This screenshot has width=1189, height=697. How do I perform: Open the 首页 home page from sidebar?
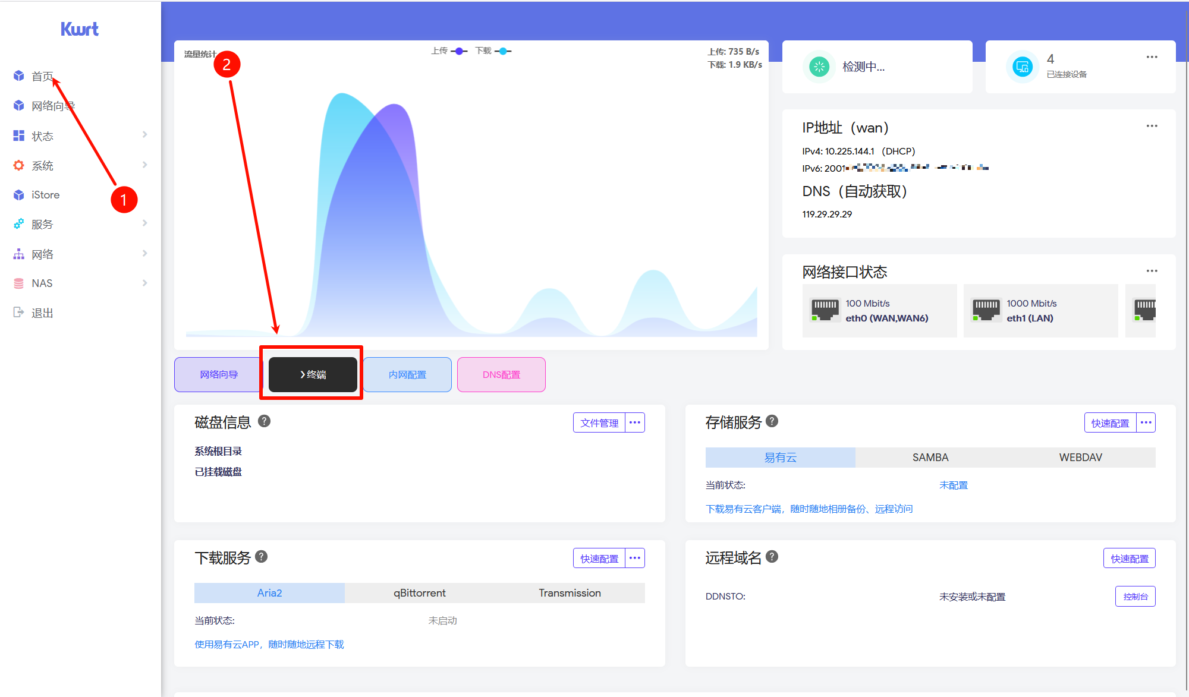click(x=42, y=75)
